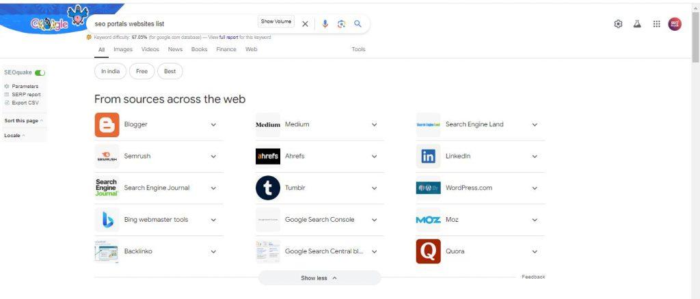Export results via Export CSV
Screen dimensions: 700x299
[25, 103]
